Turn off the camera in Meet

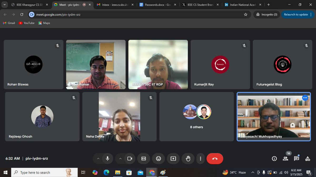click(130, 159)
